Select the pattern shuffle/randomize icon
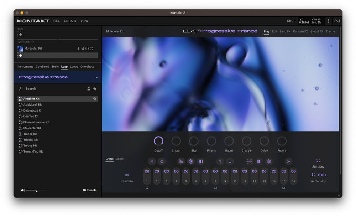 pos(191,161)
